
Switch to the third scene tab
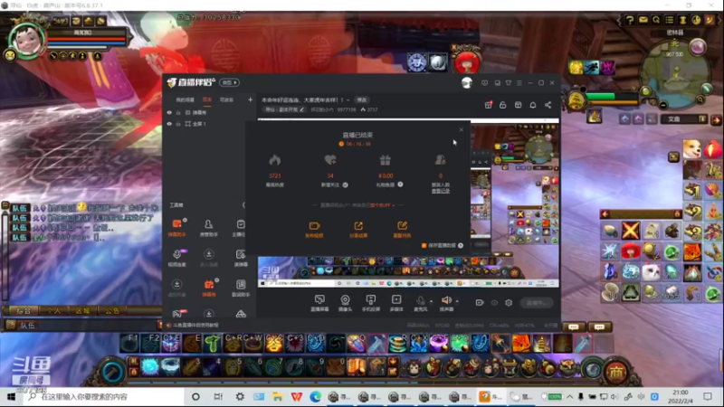[226, 99]
